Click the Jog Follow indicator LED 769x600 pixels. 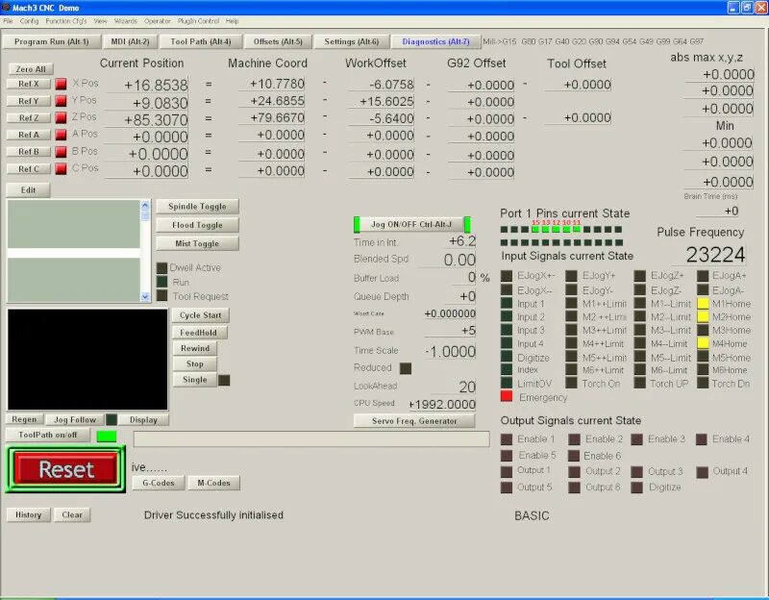(x=112, y=419)
